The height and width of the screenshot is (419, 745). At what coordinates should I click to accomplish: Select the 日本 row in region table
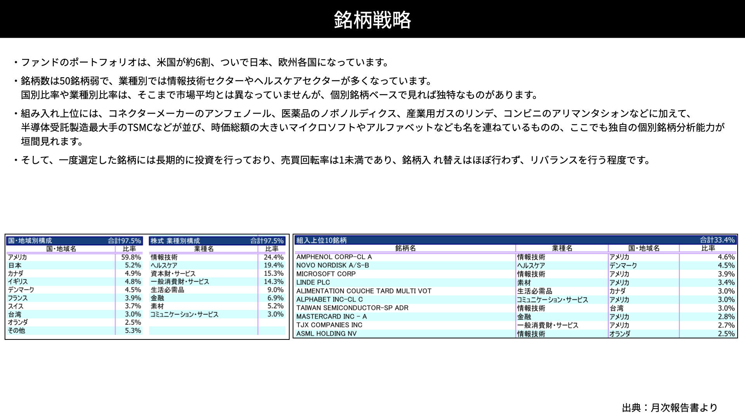click(74, 265)
